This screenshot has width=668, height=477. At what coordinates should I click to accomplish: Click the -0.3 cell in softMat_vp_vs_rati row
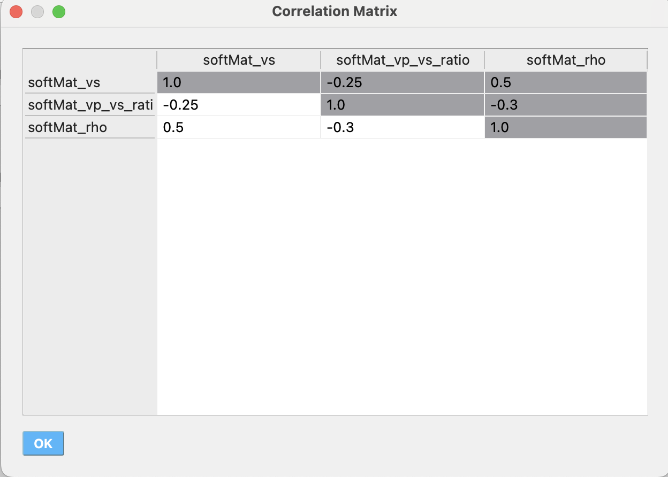[566, 105]
